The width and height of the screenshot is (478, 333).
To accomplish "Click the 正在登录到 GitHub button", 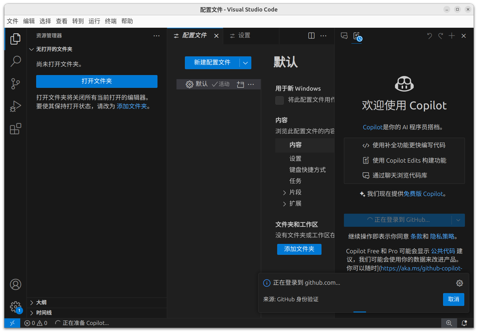I will click(398, 220).
